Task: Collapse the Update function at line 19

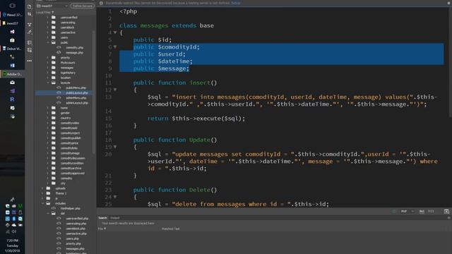Action: click(115, 147)
